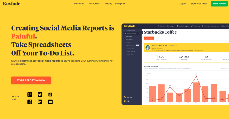Open the Enterprise menu item
This screenshot has width=229, height=119.
pyautogui.click(x=120, y=4)
